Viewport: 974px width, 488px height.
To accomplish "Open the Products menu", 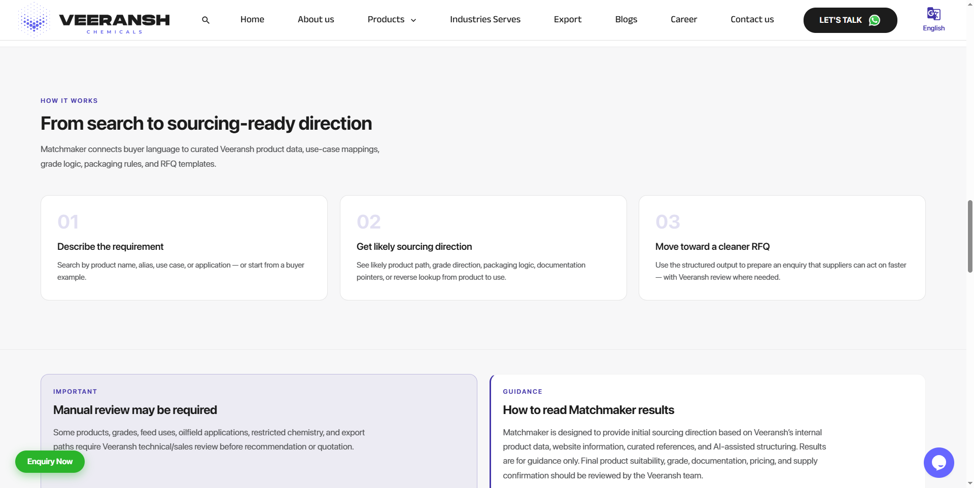I will (386, 19).
